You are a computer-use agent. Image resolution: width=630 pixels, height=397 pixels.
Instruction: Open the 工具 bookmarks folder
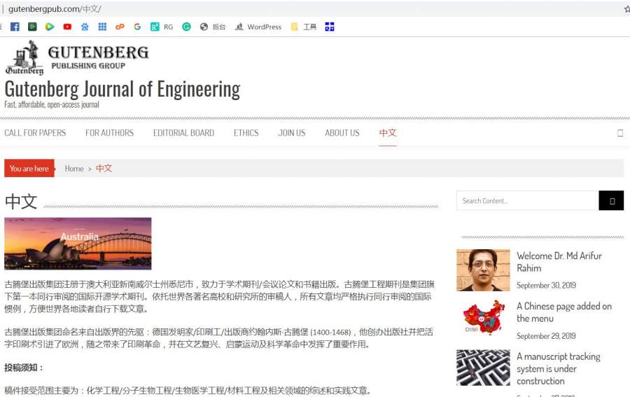coord(304,27)
